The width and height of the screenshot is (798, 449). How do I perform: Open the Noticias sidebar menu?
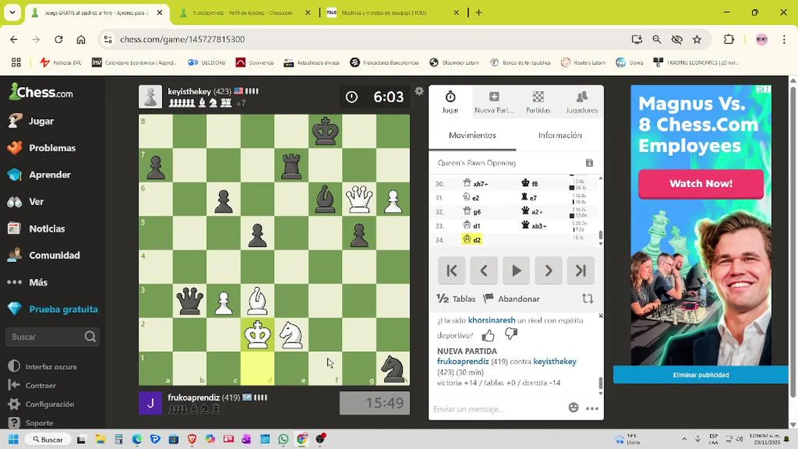click(47, 228)
